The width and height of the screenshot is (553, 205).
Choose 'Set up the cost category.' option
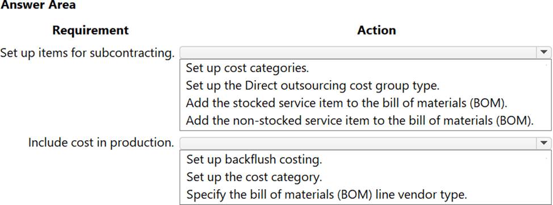[254, 177]
